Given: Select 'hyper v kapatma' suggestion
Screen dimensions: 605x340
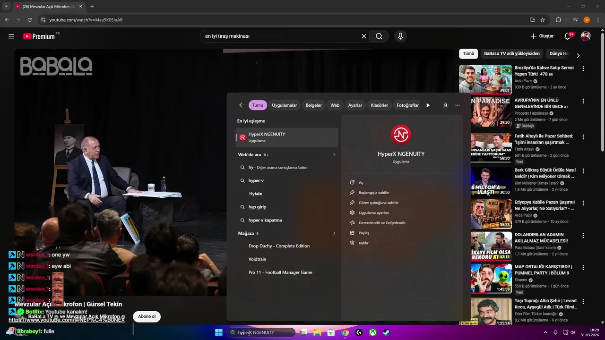Looking at the screenshot, I should pos(287,220).
